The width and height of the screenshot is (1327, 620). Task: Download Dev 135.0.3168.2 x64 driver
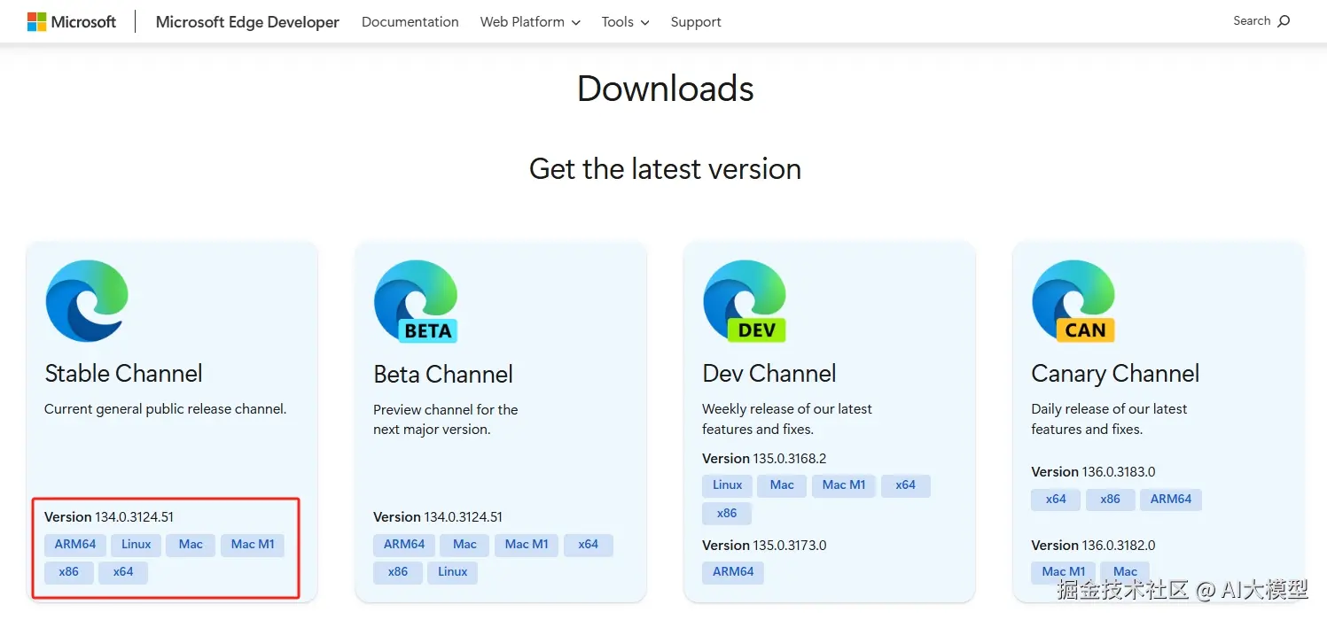905,485
